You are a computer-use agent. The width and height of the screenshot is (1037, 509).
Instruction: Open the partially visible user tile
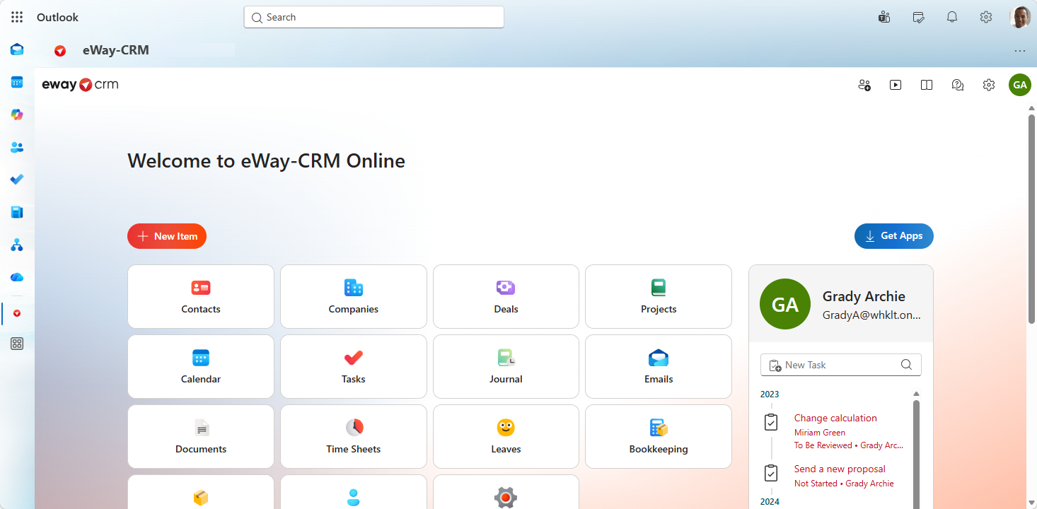point(354,492)
